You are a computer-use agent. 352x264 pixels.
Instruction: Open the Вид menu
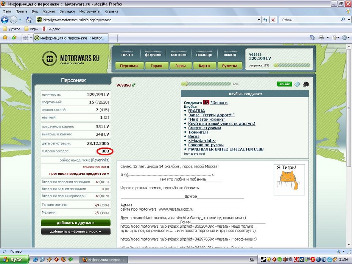pyautogui.click(x=34, y=11)
